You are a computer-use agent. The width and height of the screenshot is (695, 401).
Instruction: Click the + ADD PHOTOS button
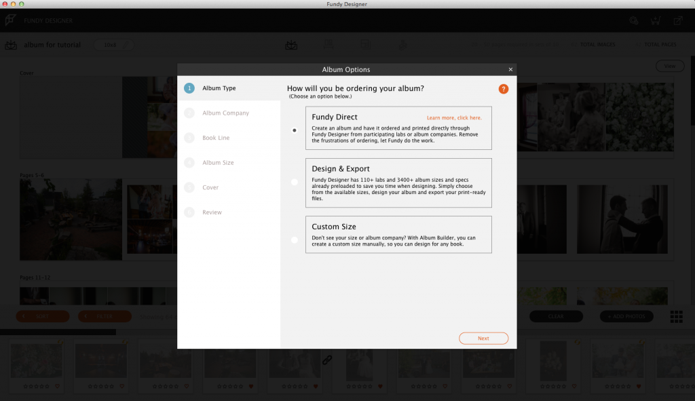(626, 316)
